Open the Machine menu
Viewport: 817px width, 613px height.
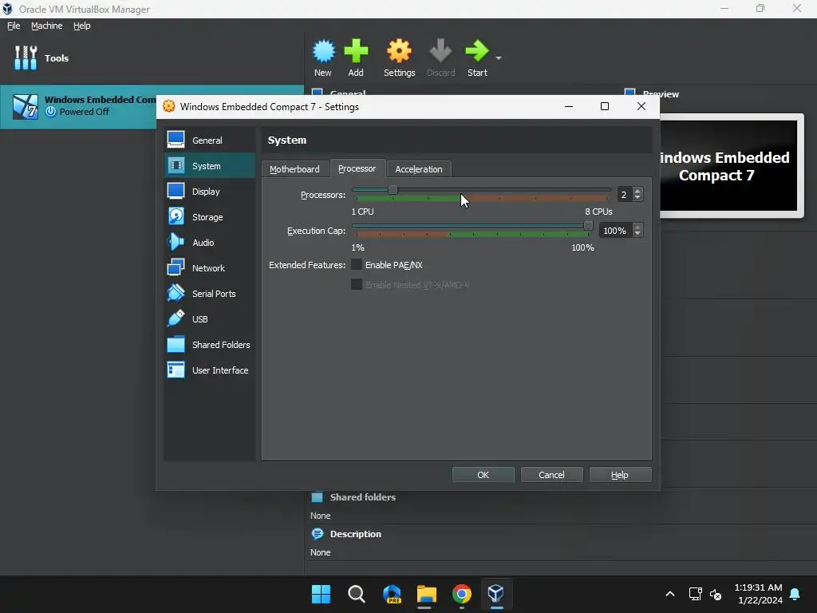46,26
